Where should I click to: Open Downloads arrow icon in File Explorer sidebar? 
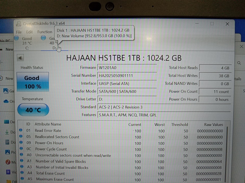click(x=7, y=132)
